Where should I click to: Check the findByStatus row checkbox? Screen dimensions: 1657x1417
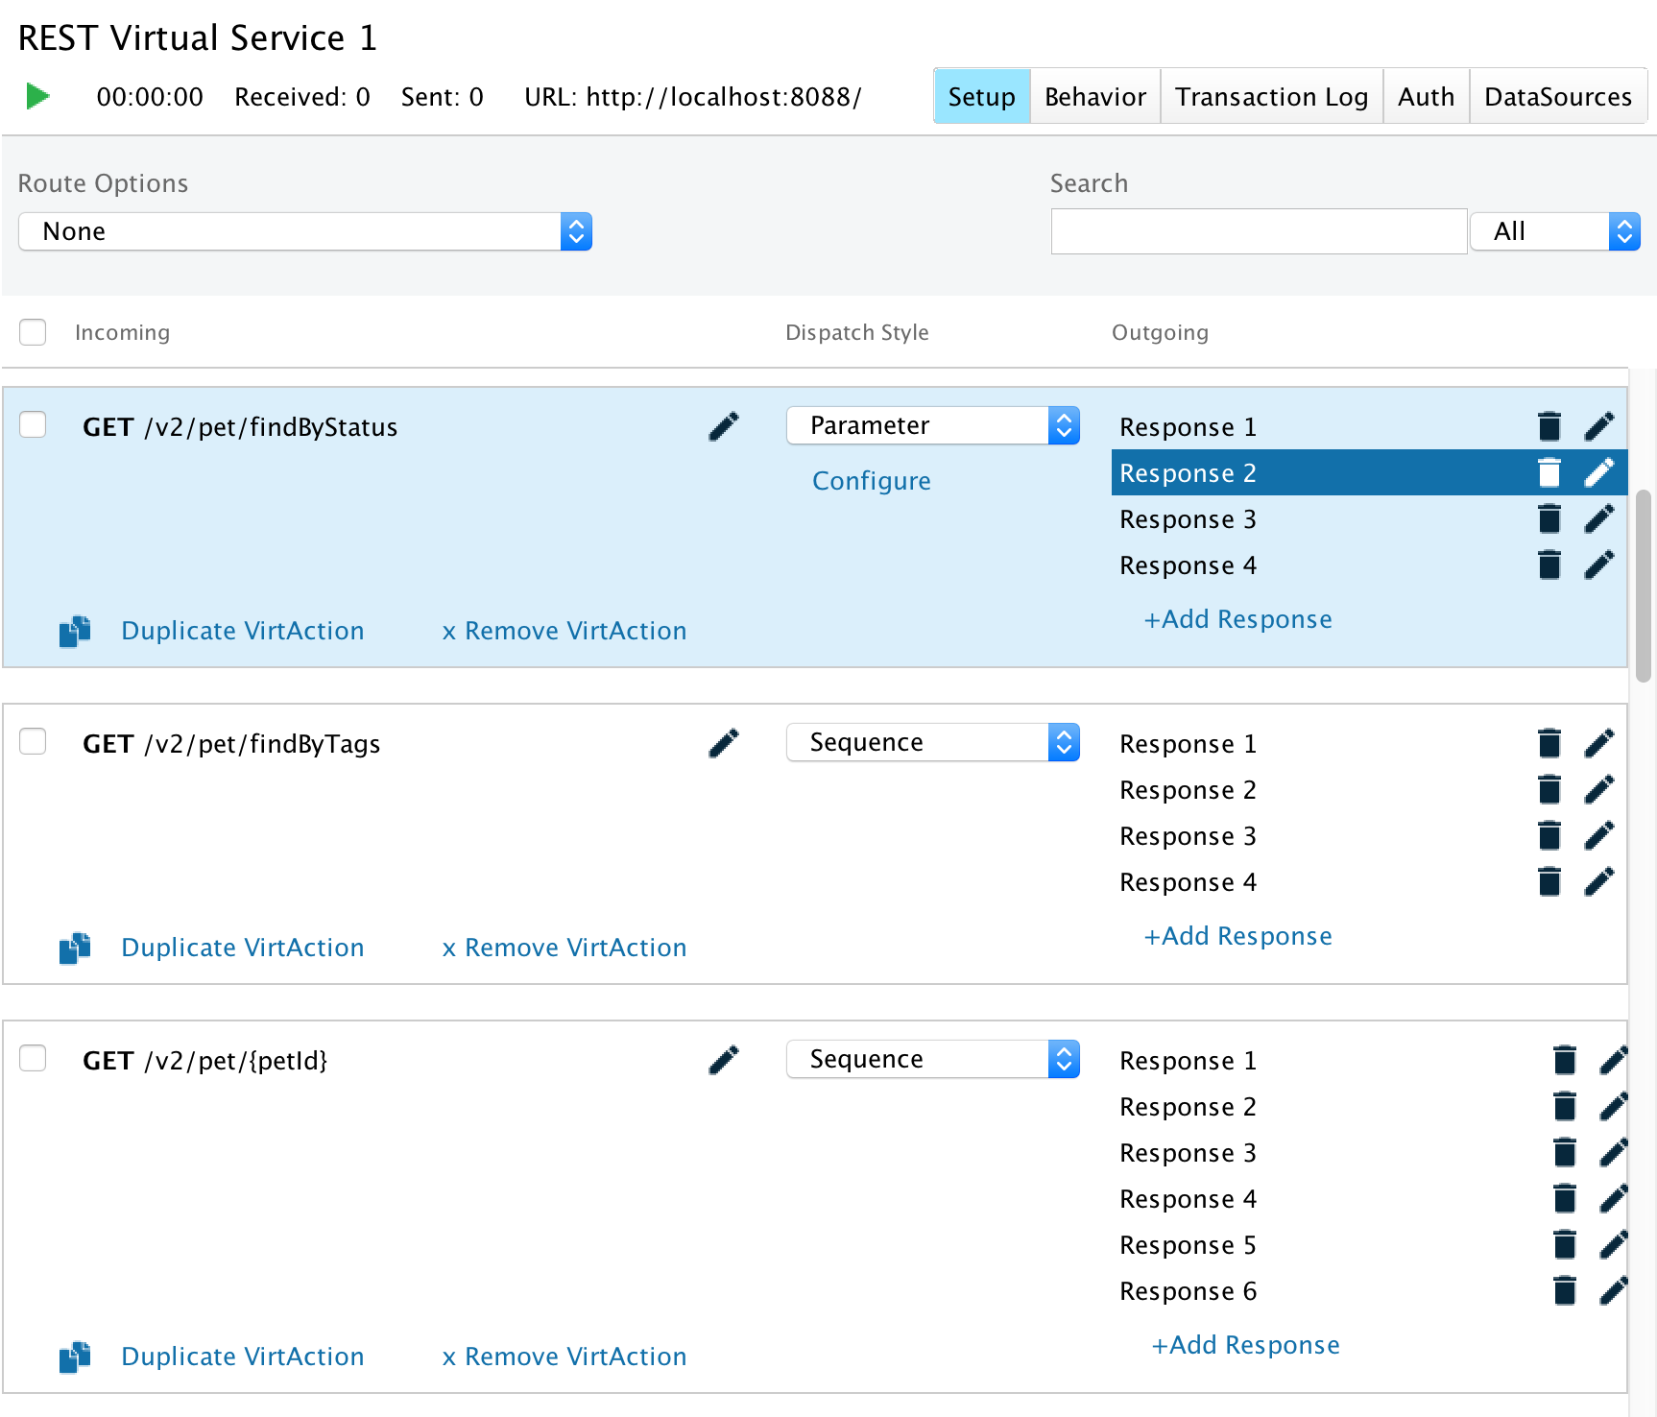[x=33, y=423]
